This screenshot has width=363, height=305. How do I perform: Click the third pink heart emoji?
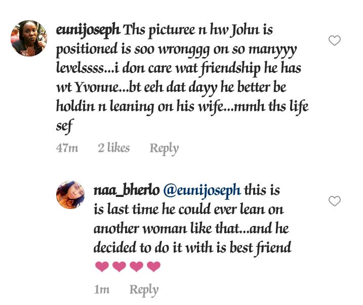point(136,267)
